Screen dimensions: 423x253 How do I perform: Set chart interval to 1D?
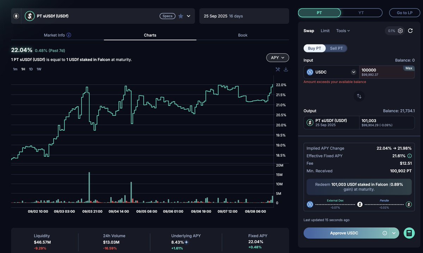31,69
